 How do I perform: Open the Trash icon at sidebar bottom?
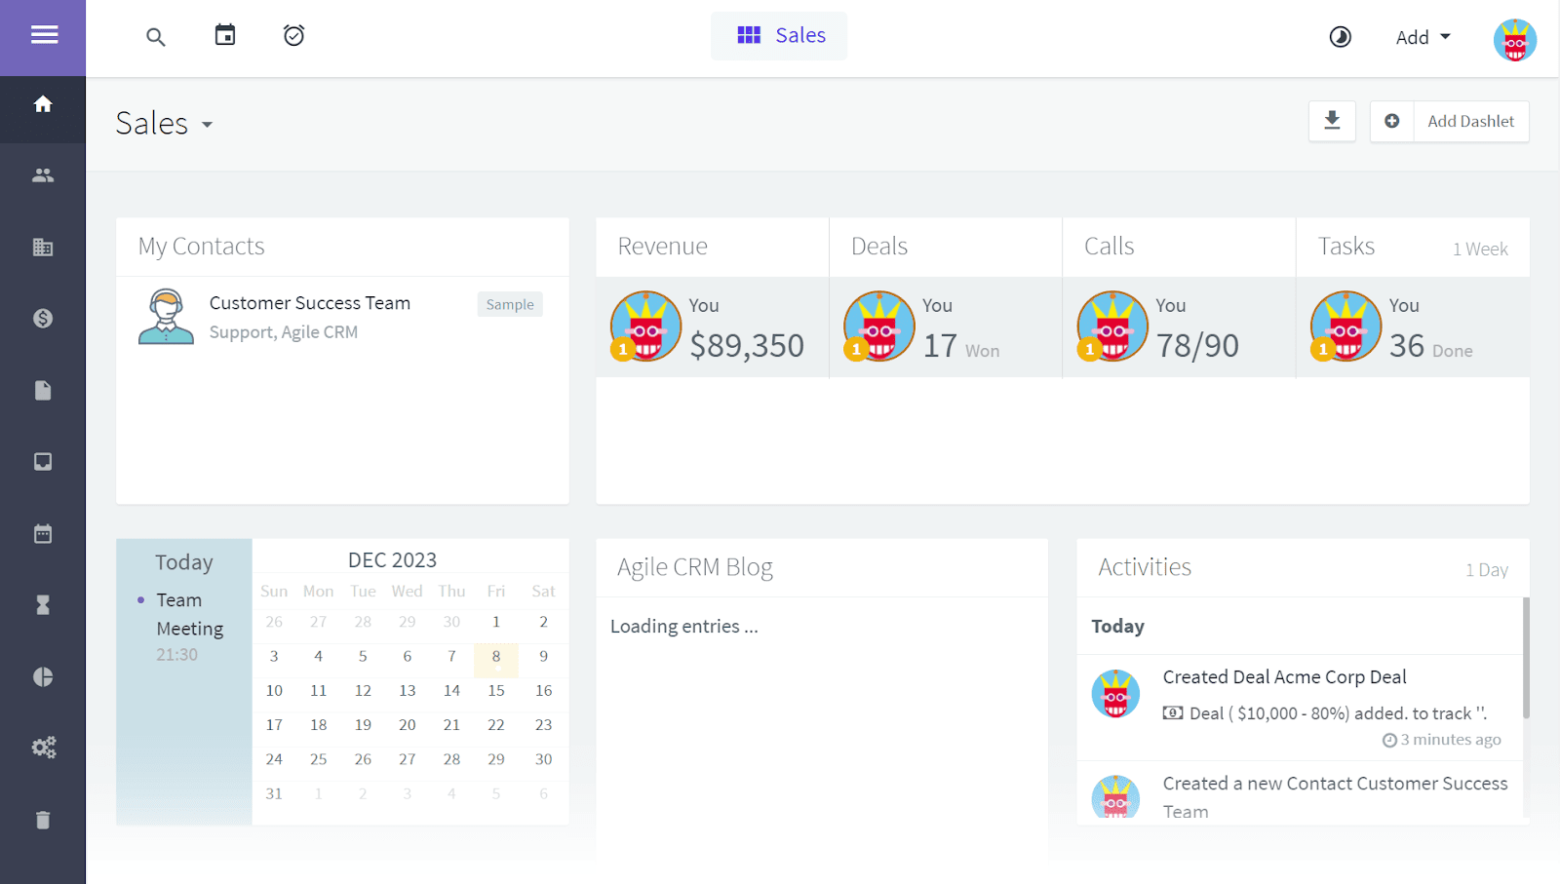coord(42,820)
